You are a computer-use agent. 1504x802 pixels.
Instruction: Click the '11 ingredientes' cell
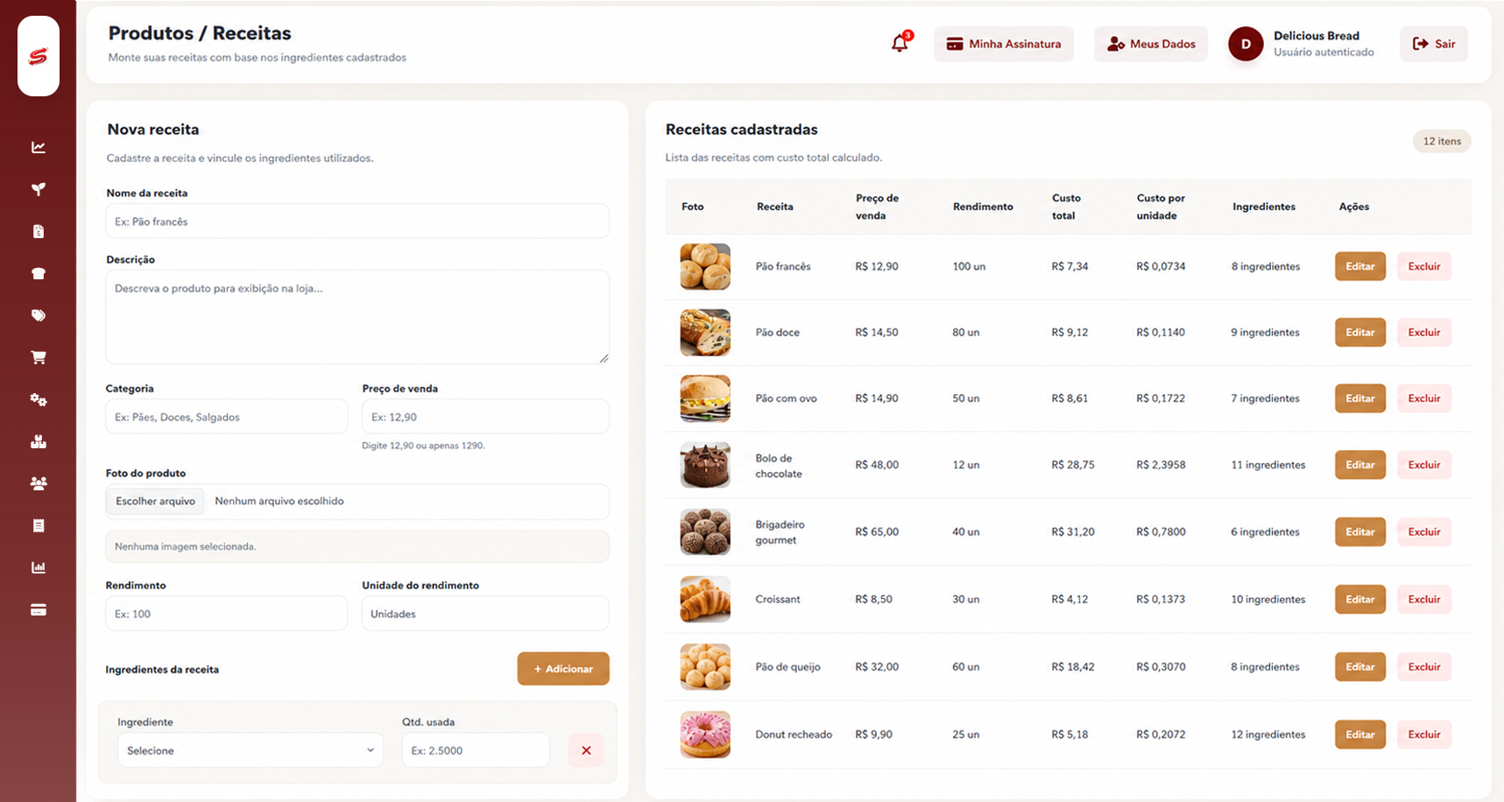pos(1267,465)
